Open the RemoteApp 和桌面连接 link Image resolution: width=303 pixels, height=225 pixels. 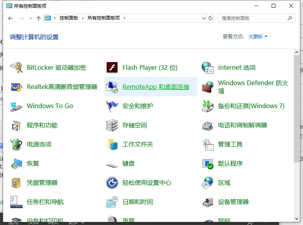(x=156, y=87)
